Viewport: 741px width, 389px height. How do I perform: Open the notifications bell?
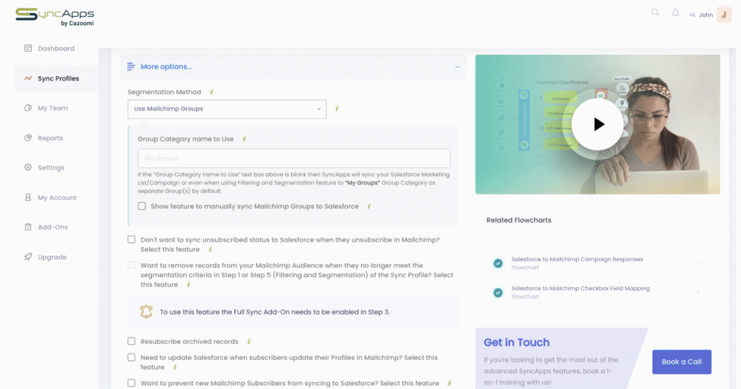pyautogui.click(x=675, y=13)
